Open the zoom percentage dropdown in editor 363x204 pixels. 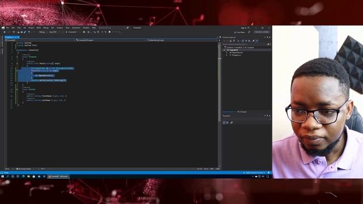point(9,169)
